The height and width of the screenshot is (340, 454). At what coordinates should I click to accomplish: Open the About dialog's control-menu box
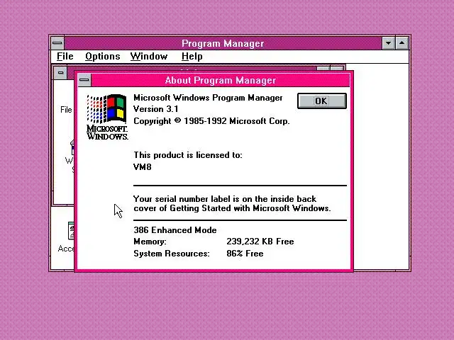pyautogui.click(x=84, y=80)
